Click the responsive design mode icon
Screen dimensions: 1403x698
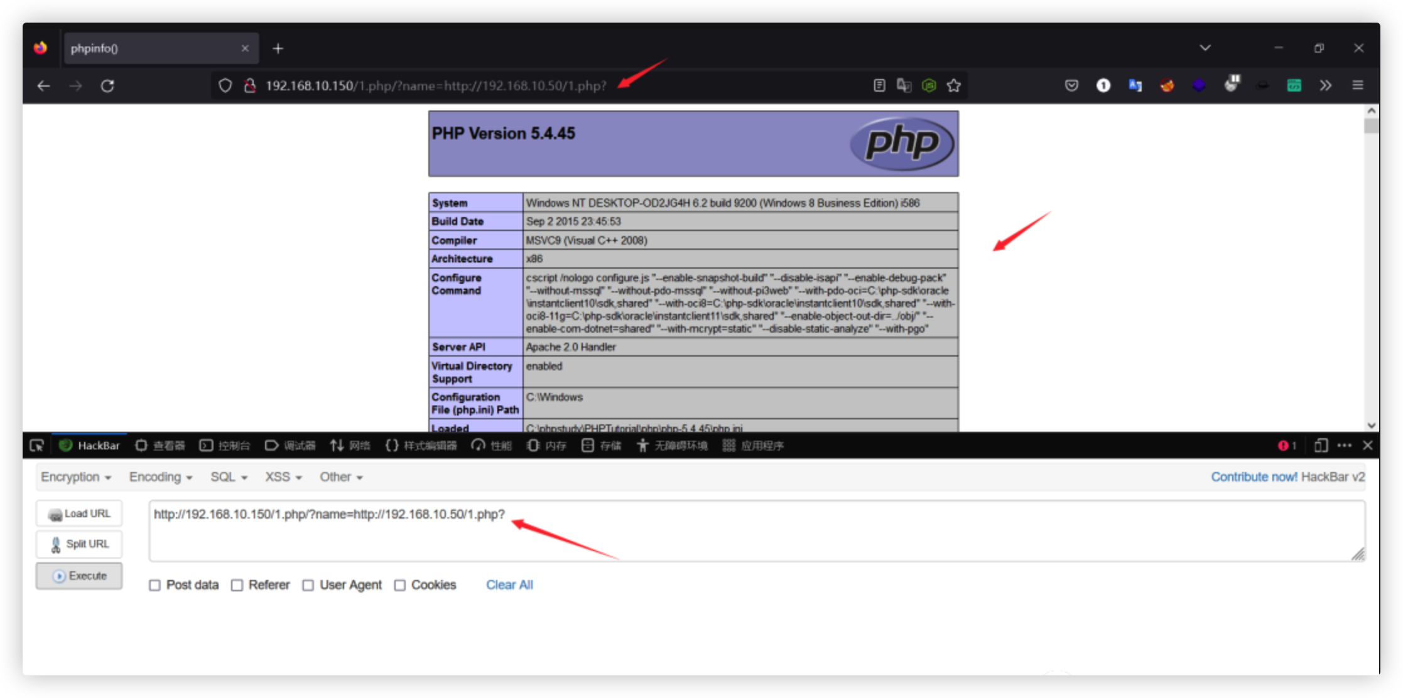(1321, 446)
